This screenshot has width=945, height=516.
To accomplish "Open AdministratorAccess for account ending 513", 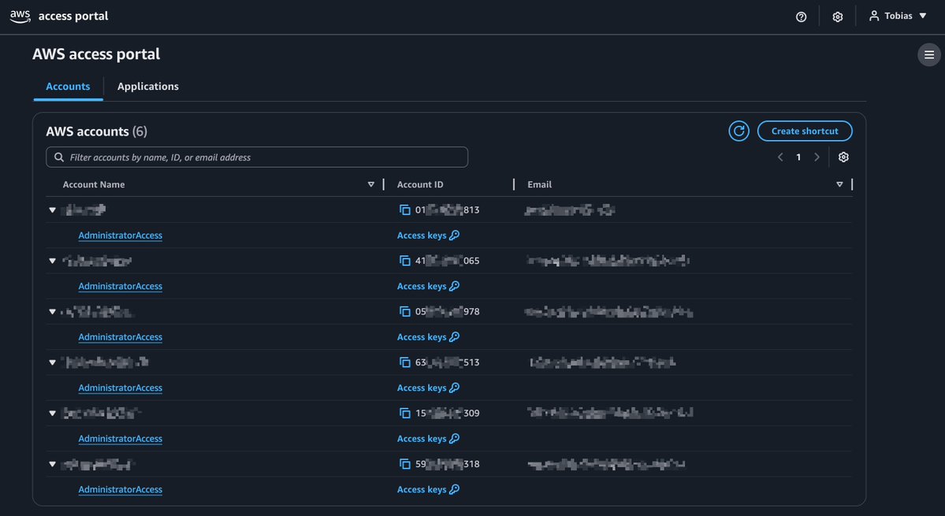I will click(x=120, y=388).
